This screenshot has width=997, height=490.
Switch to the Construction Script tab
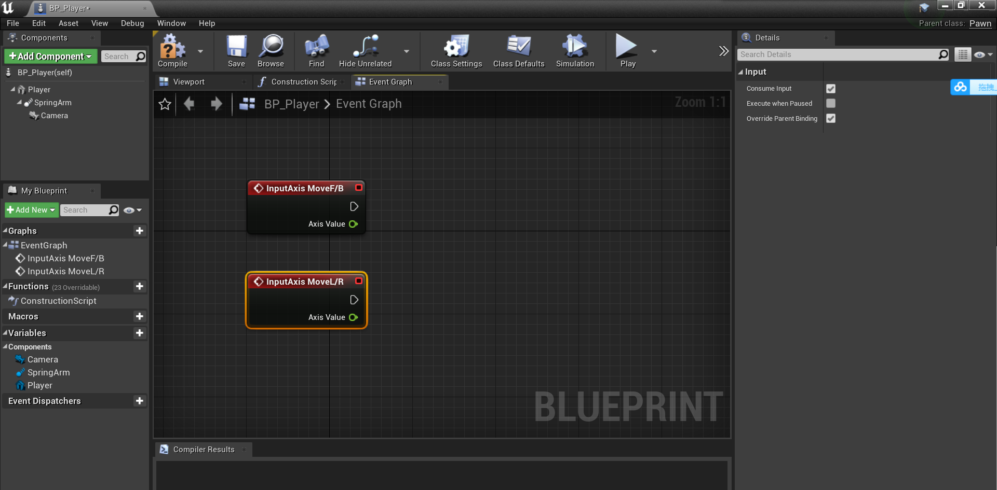[x=304, y=82]
